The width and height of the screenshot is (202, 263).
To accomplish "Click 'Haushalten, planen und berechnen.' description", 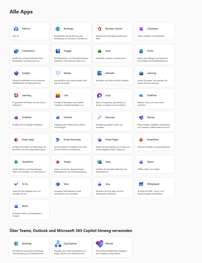I will point(111,58).
